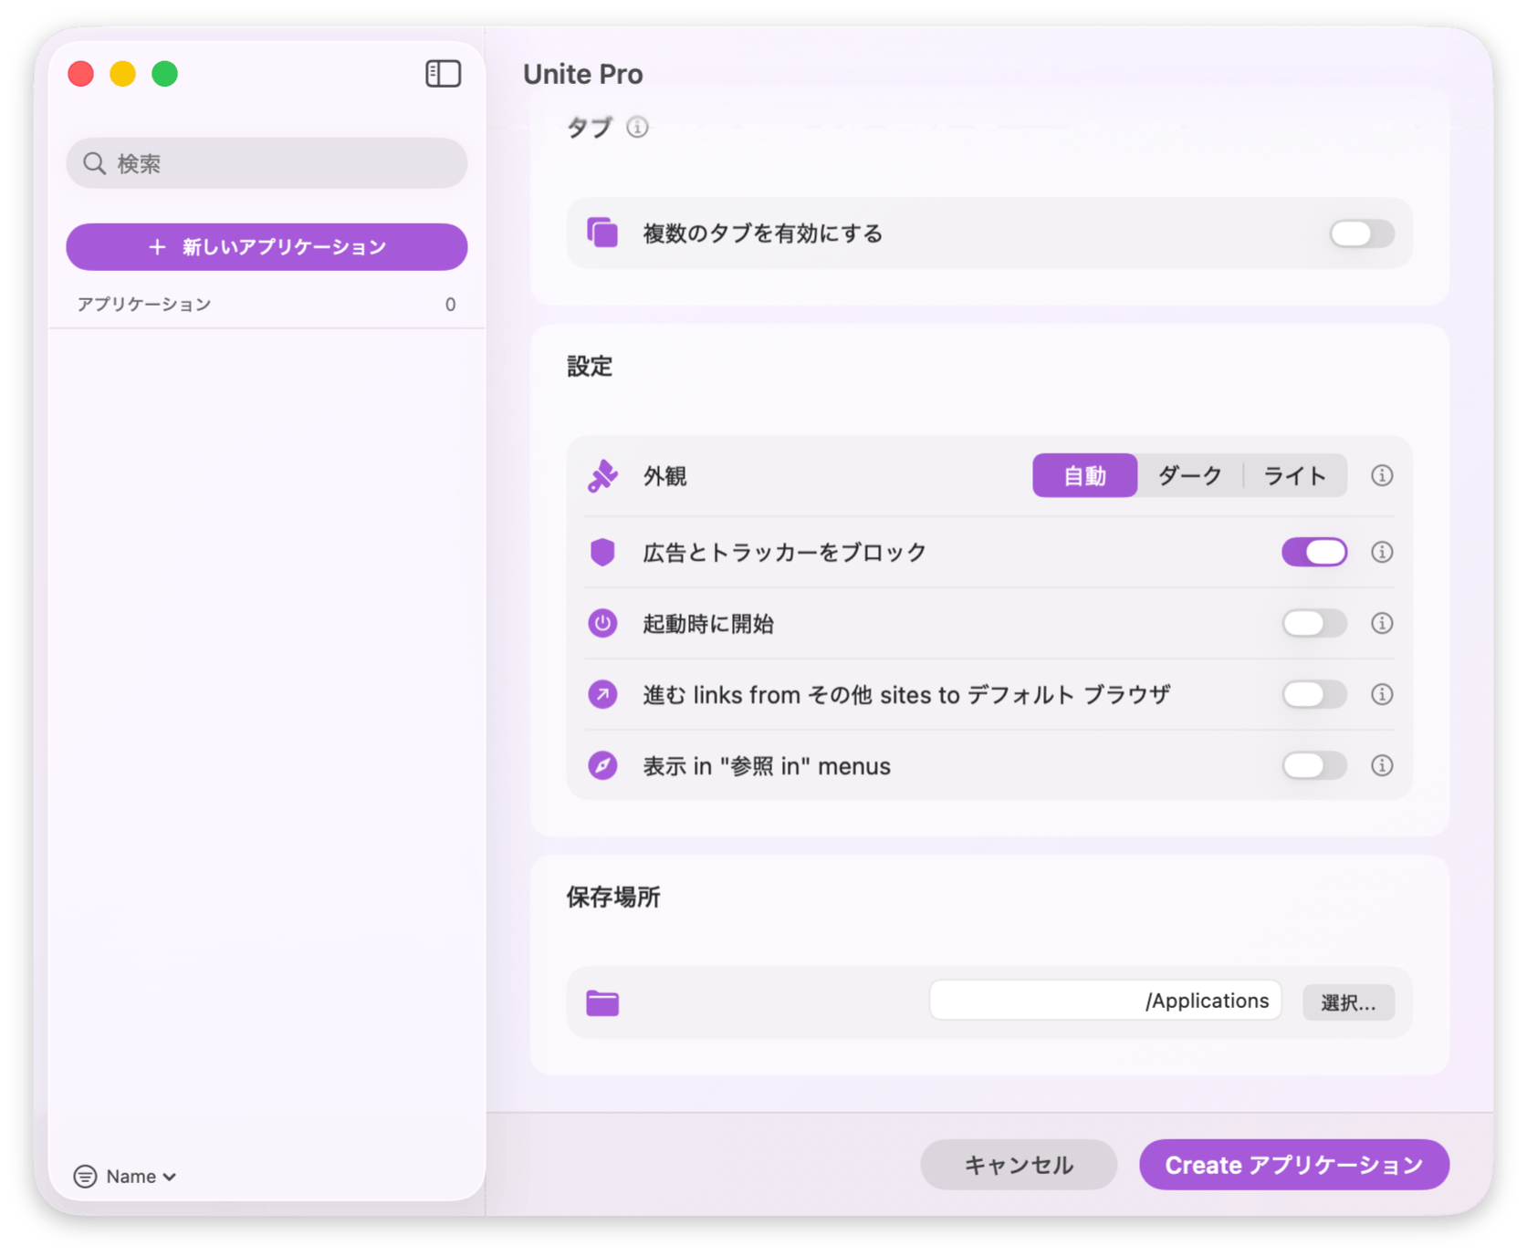
Task: Click the info icon for 外観 row
Action: [1381, 475]
